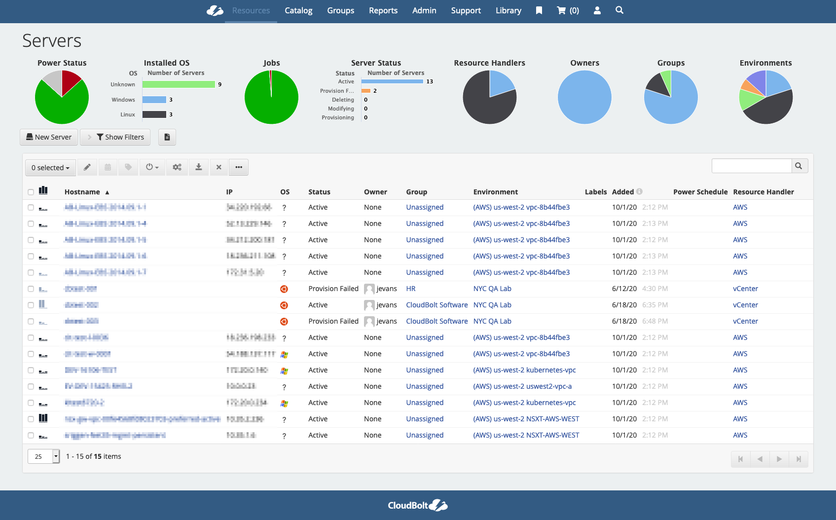Click the download icon in server toolbar
Screen dimensions: 836x520
tap(199, 167)
